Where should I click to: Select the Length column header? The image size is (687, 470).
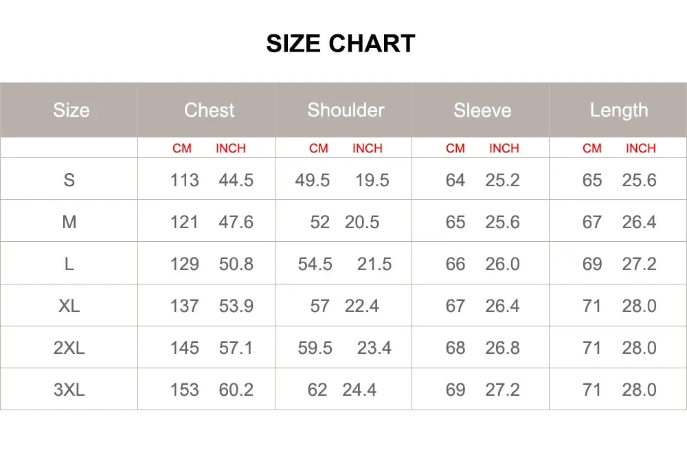(x=619, y=111)
